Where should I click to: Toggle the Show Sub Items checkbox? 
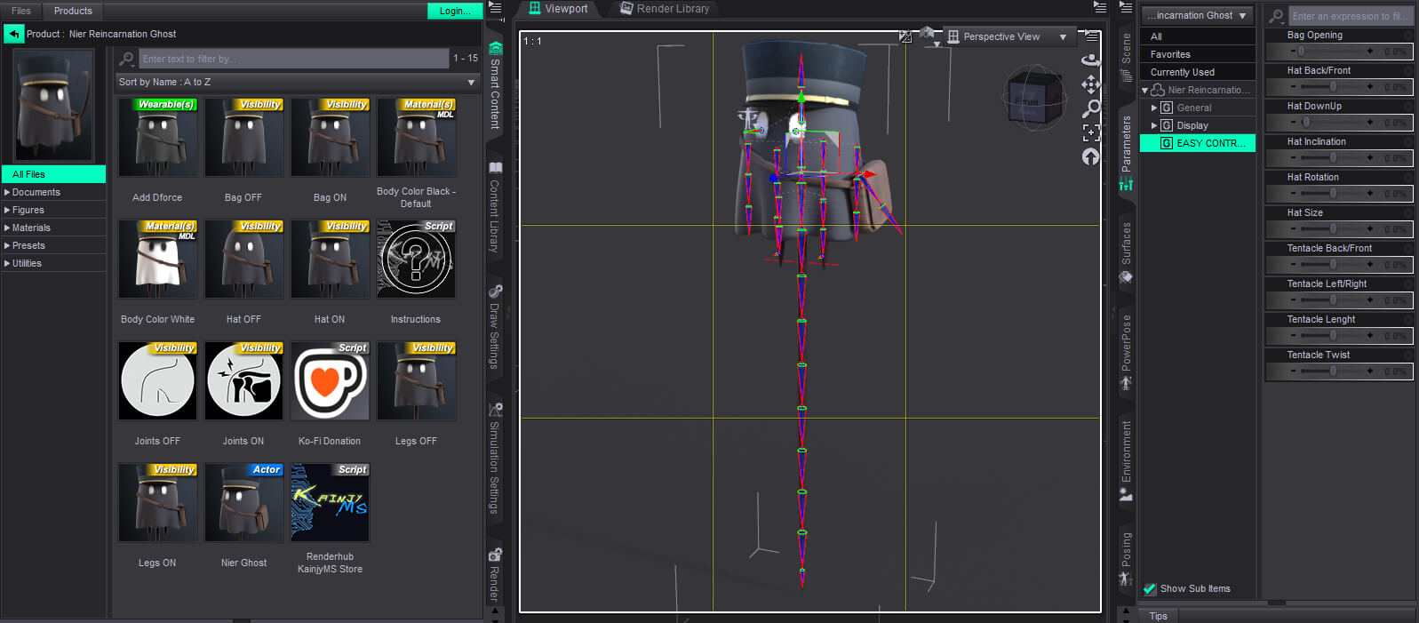coord(1150,588)
